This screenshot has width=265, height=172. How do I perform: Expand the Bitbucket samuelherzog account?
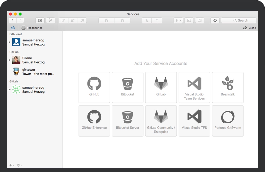point(10,42)
